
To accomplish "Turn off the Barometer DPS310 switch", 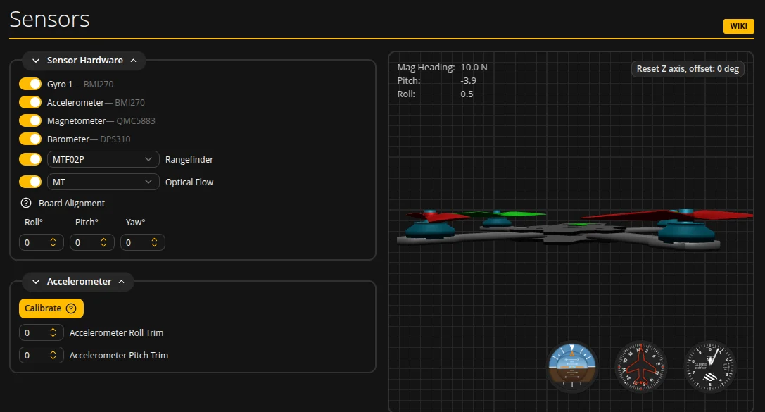I will point(30,139).
